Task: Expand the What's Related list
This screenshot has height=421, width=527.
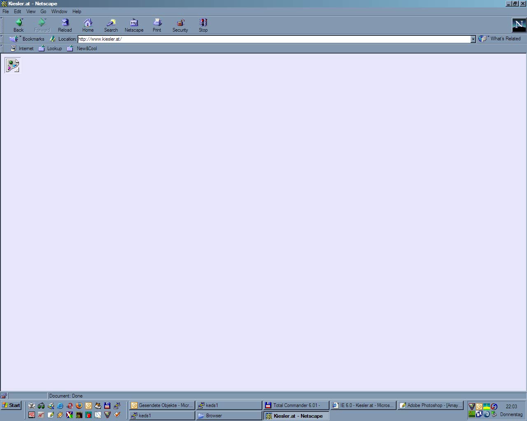Action: [499, 39]
